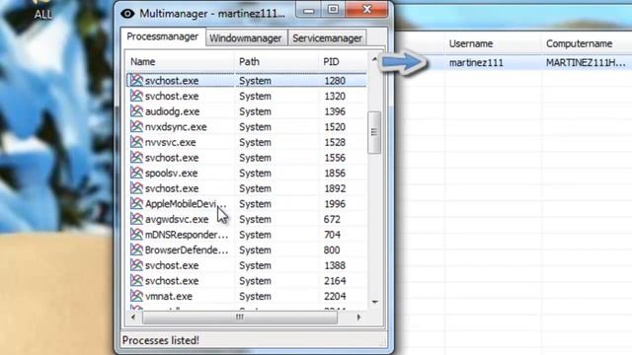Click the PID value 2204
Screen dimensions: 632x355
(x=335, y=296)
